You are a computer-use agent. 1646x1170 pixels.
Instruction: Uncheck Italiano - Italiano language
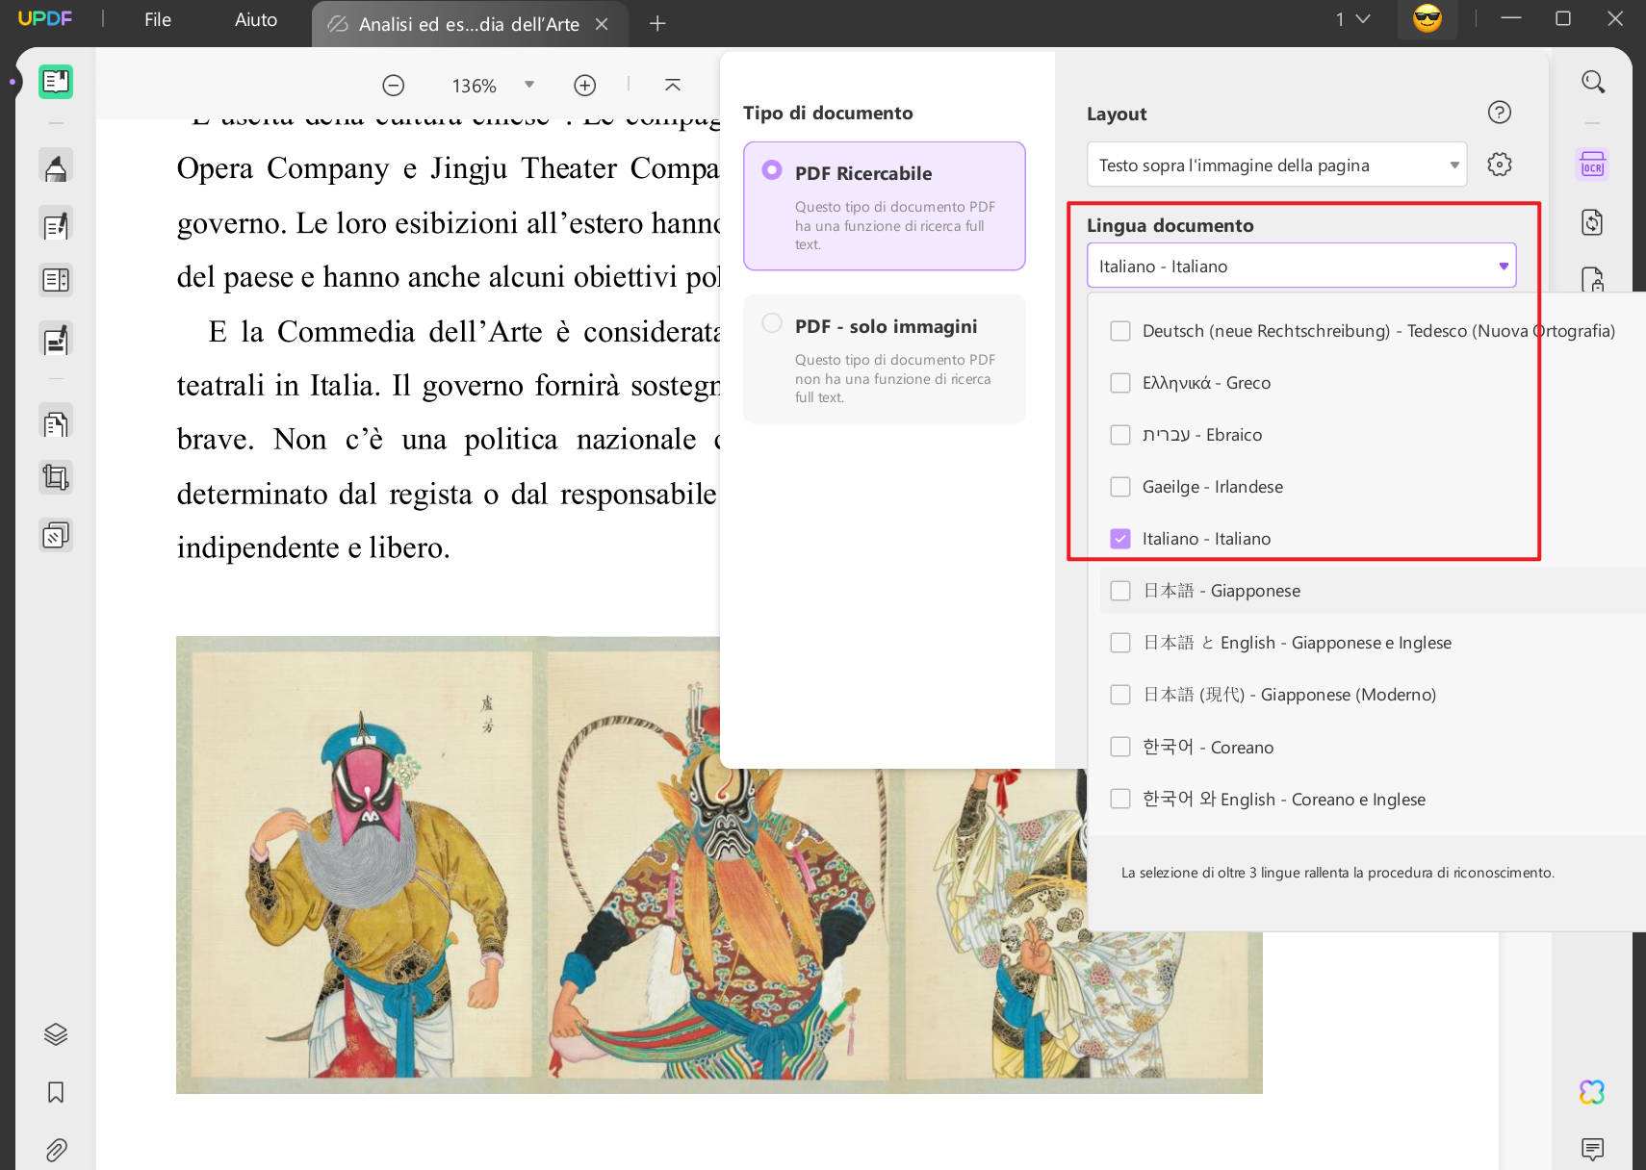[x=1119, y=539]
